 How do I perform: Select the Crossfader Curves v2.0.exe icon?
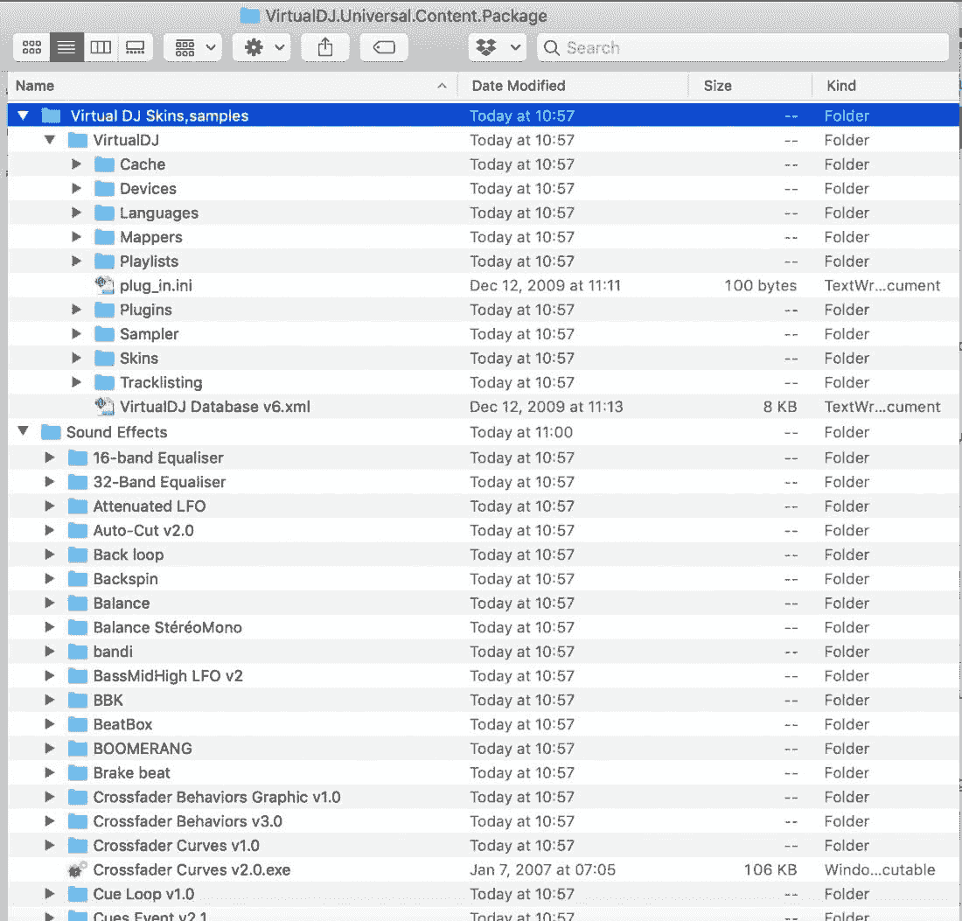pyautogui.click(x=77, y=869)
